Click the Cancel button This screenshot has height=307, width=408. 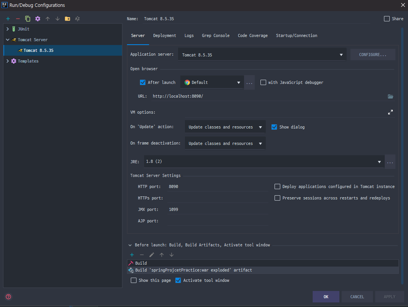[x=357, y=297]
